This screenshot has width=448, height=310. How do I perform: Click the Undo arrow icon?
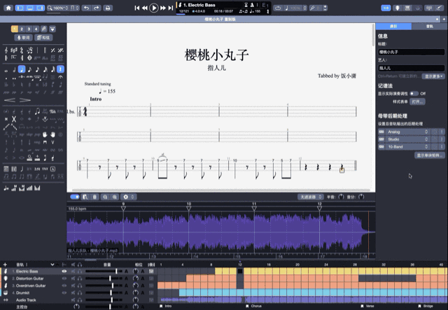click(x=85, y=8)
